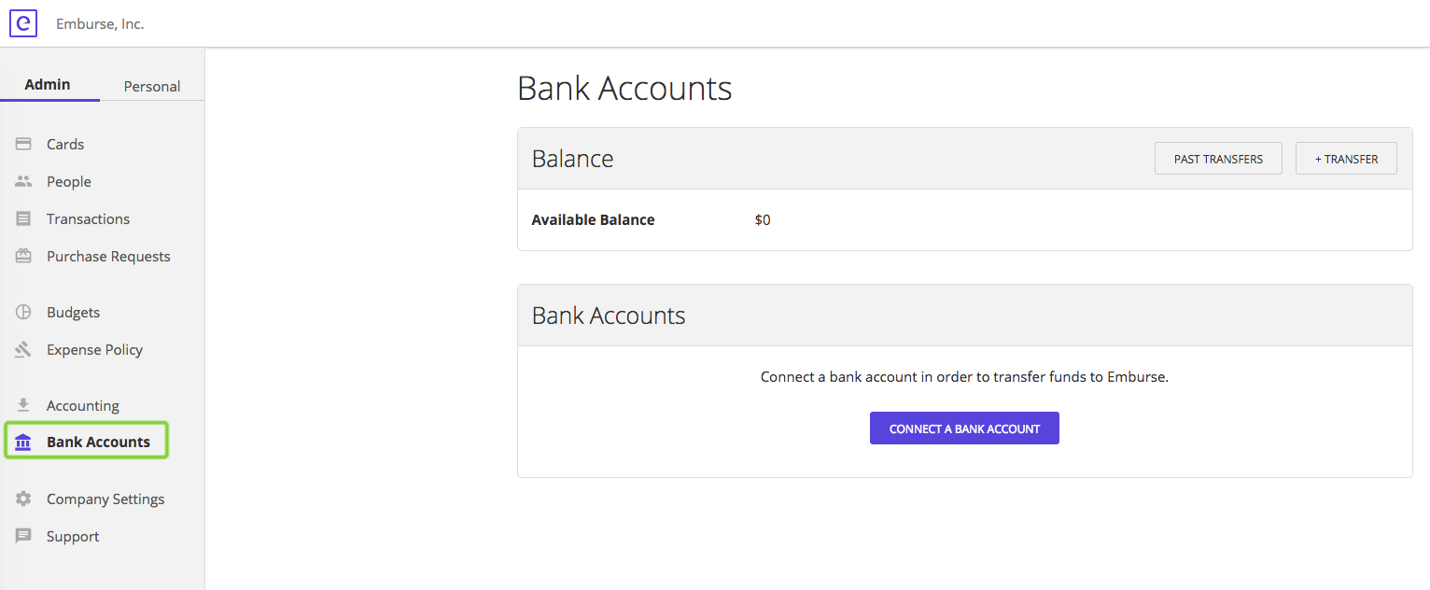Go to Expense Policy in sidebar

pyautogui.click(x=94, y=349)
